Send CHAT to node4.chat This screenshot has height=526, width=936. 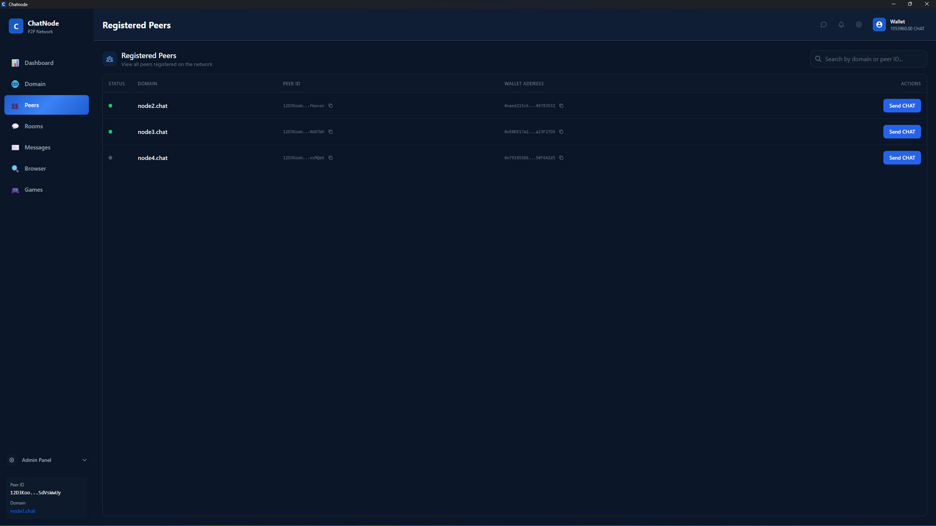(902, 157)
